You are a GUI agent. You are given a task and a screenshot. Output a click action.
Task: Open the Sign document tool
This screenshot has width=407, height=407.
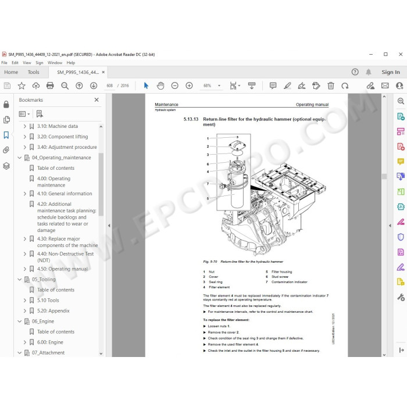(302, 85)
